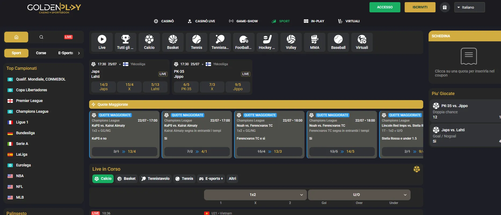Viewport: 501px width, 215px height.
Task: Select boosted odds 14/5 Ferencvaros
Action: click(342, 152)
